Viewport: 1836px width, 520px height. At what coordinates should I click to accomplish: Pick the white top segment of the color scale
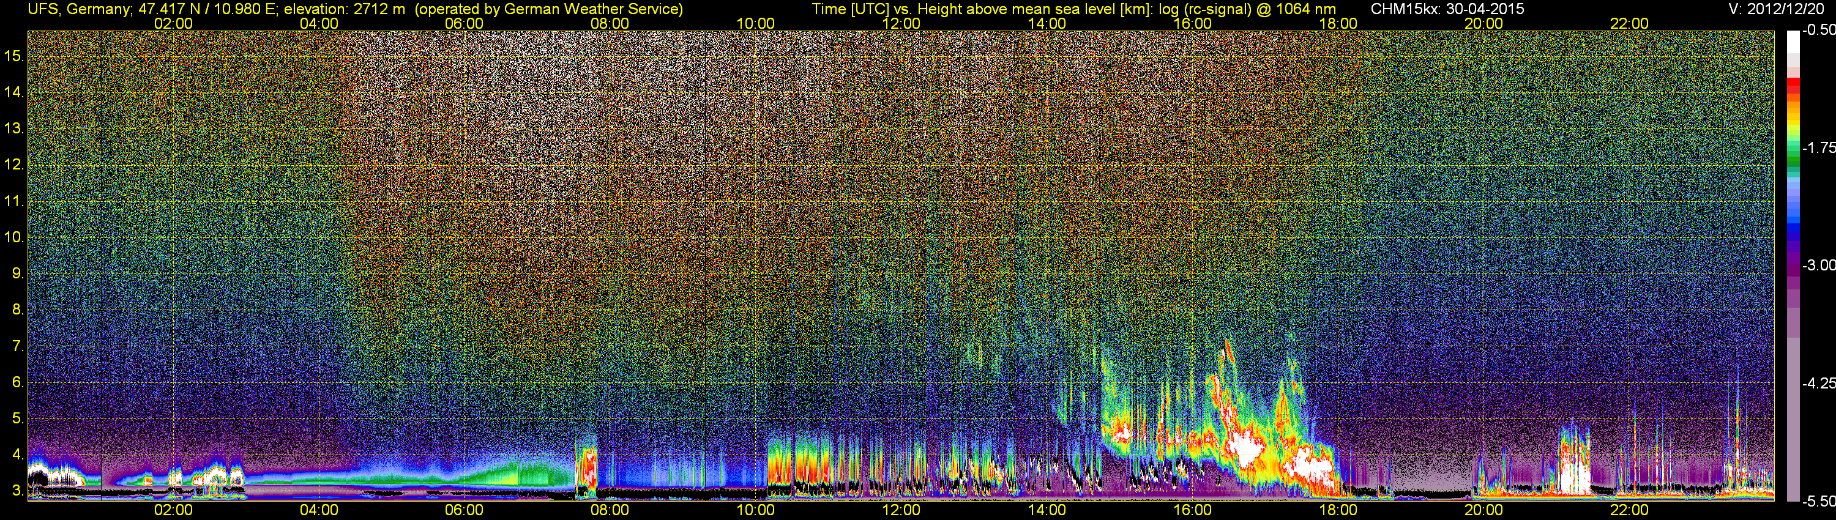pos(1793,43)
